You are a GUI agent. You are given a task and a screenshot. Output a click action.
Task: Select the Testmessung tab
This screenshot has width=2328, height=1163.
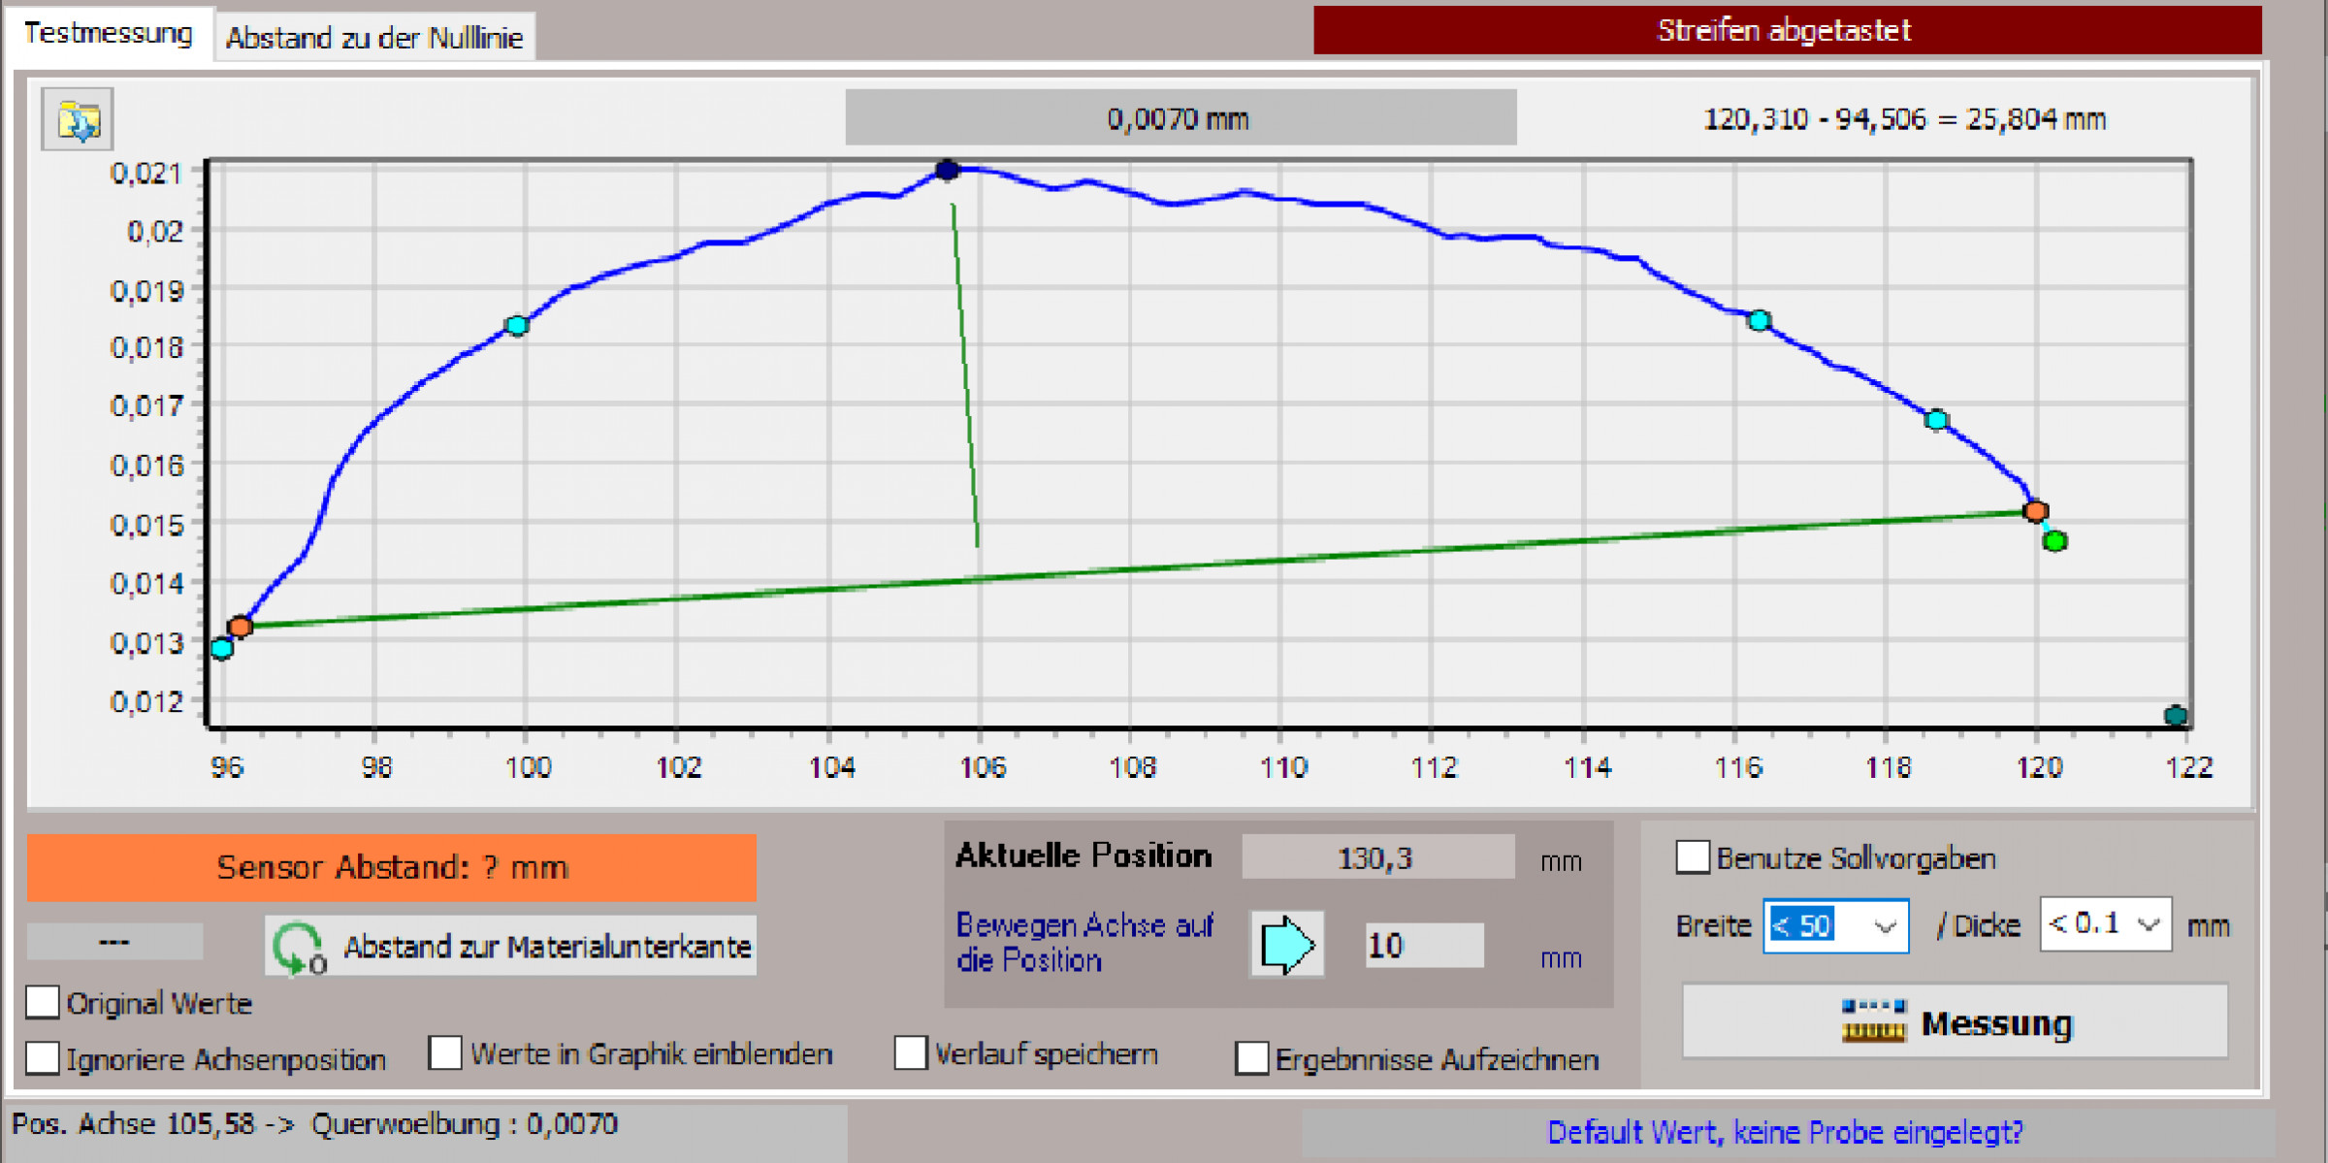[x=108, y=33]
